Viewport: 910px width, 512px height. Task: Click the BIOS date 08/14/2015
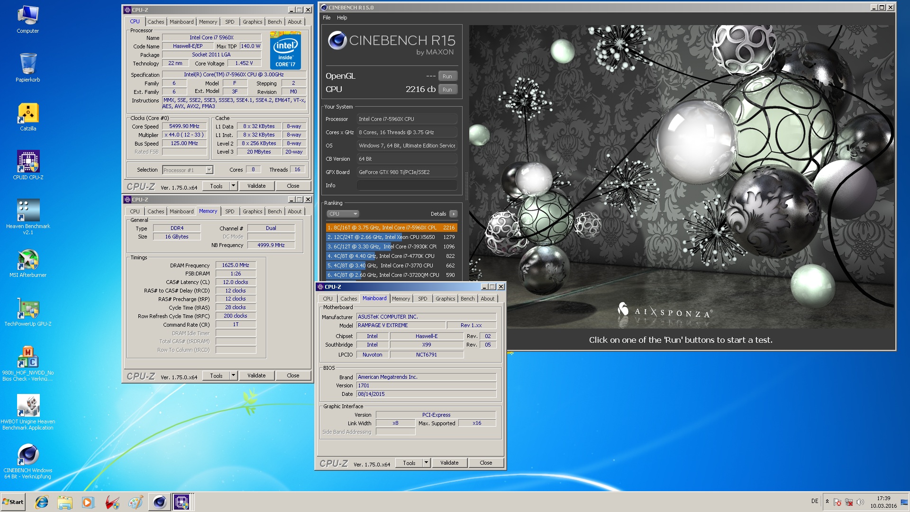pos(426,394)
